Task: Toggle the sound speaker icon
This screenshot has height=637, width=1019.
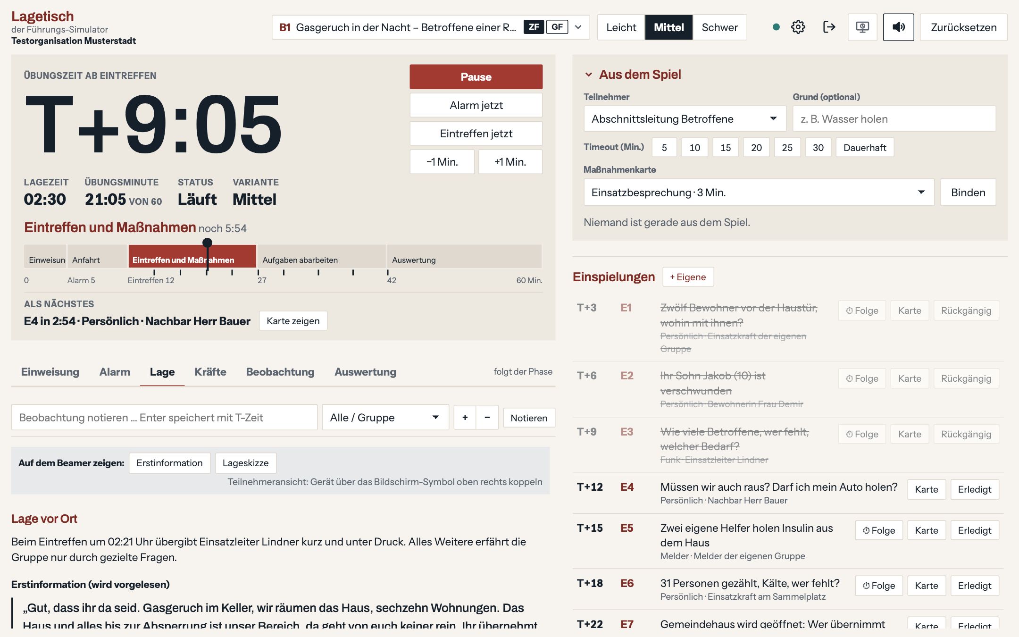Action: coord(898,27)
